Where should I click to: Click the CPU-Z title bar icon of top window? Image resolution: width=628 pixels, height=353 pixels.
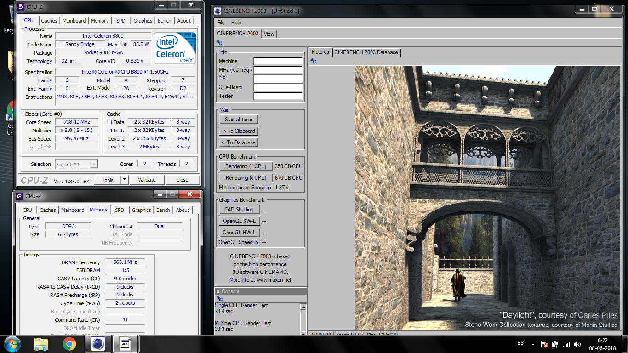click(x=20, y=6)
